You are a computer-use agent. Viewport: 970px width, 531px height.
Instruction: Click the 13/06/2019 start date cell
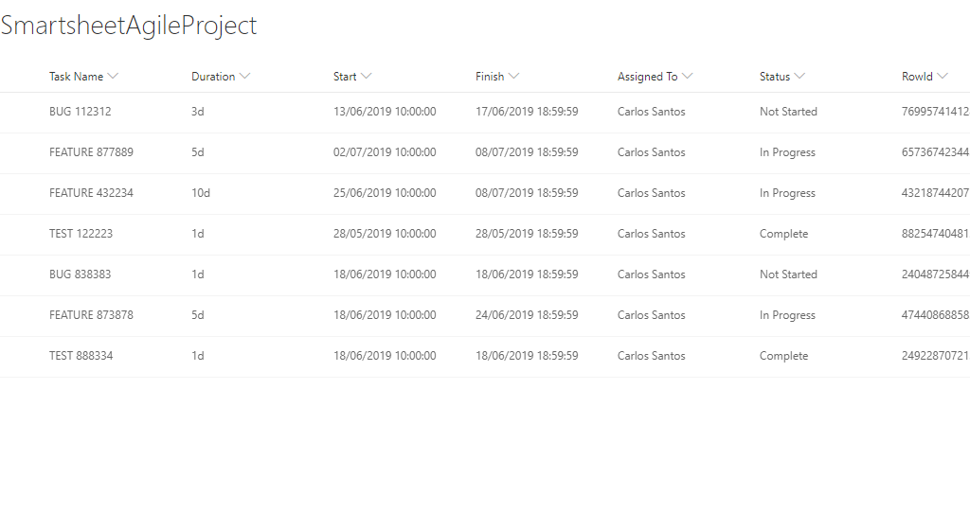pos(385,112)
